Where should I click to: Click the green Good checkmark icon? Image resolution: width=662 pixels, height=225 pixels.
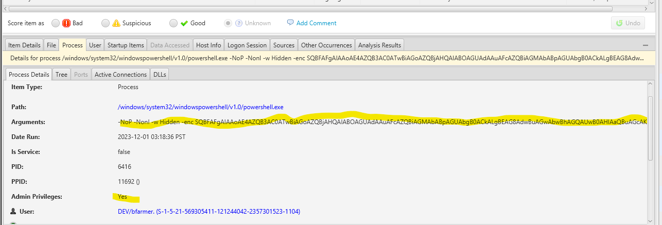pyautogui.click(x=184, y=23)
